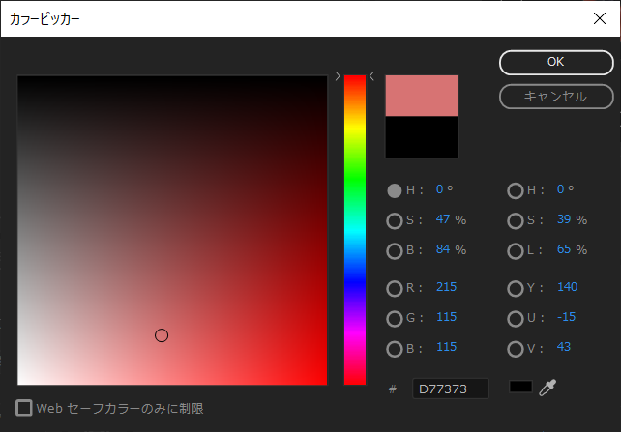
Task: Select the Red channel radio button
Action: point(395,288)
